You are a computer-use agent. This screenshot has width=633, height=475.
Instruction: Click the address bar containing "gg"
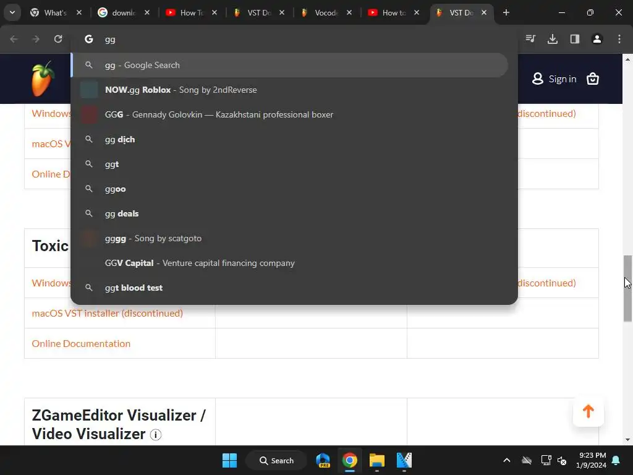[294, 39]
